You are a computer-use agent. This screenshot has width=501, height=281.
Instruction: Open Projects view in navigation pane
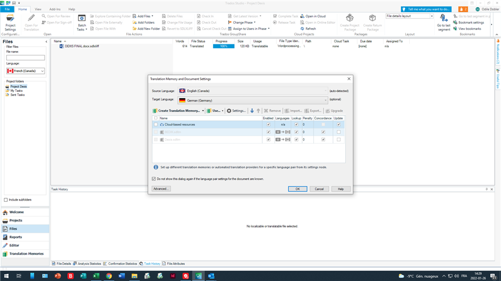coord(25,220)
